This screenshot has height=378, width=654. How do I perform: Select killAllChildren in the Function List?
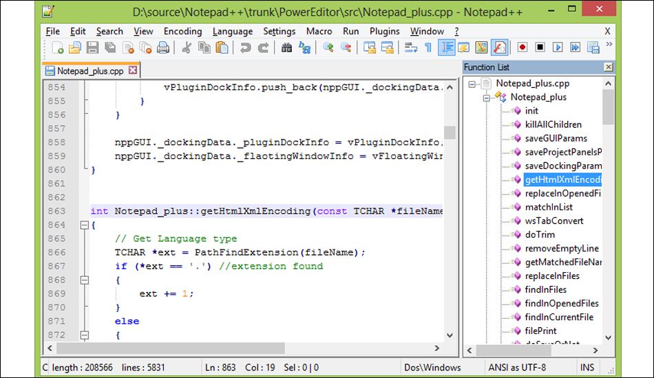[553, 124]
